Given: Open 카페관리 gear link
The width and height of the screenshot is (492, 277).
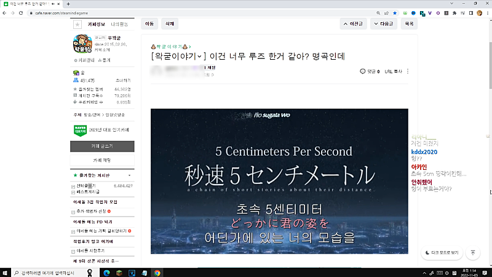Looking at the screenshot, I should pos(84,60).
